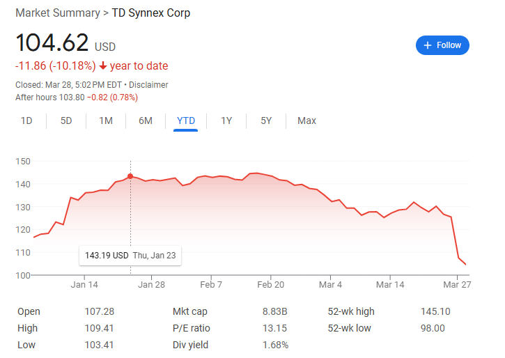Click the 110 y-axis label
Screen dimensions: 505x358
(23, 252)
